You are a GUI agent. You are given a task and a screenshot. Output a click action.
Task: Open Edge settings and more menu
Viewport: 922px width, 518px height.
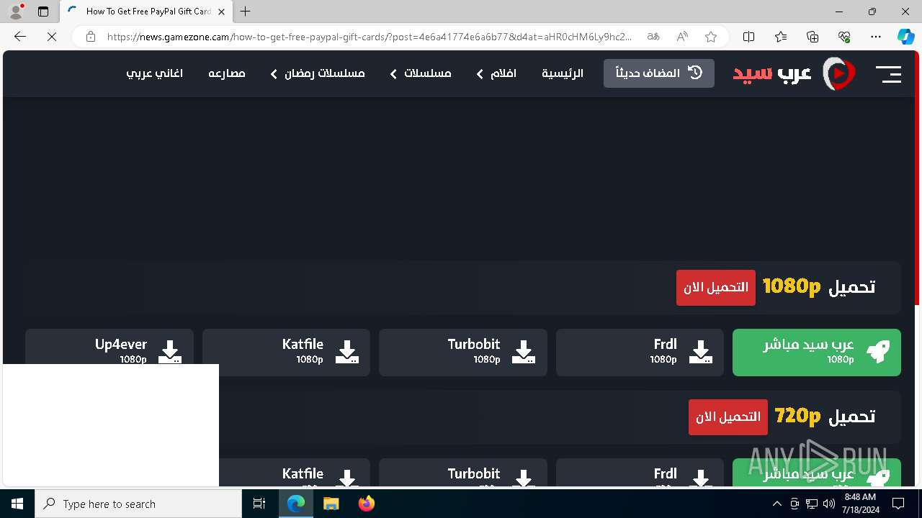coord(876,37)
